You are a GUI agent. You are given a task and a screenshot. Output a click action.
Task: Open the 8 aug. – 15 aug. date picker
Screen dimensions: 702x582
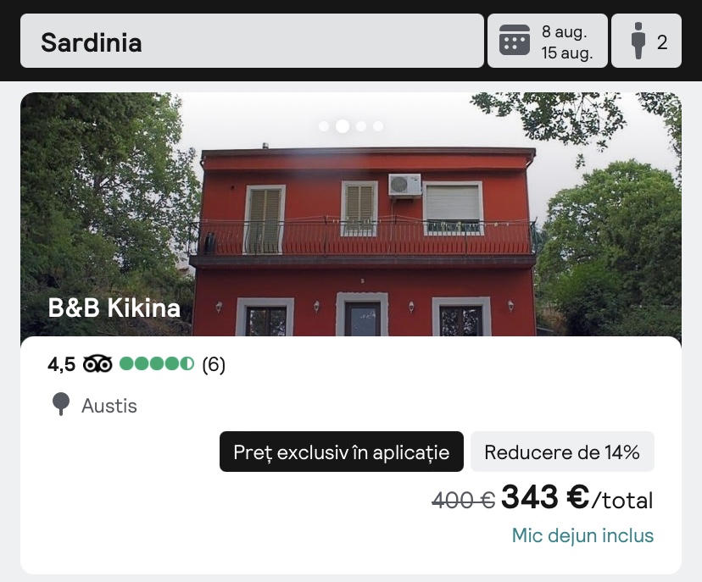(x=548, y=41)
